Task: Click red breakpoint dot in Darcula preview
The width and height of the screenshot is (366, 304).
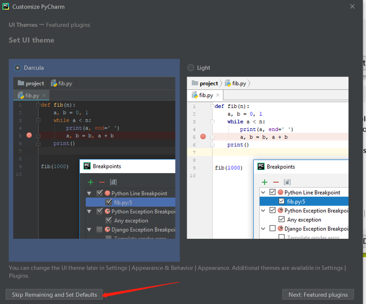Action: pyautogui.click(x=29, y=135)
